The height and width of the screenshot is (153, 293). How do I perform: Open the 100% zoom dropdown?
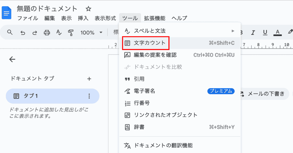[x=91, y=33]
